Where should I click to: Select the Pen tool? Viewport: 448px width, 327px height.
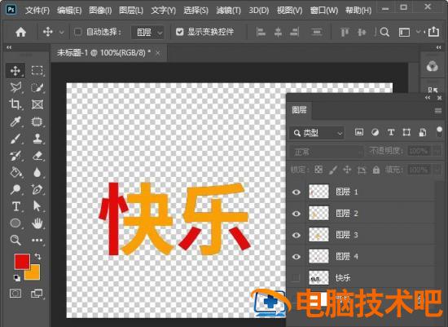37,189
